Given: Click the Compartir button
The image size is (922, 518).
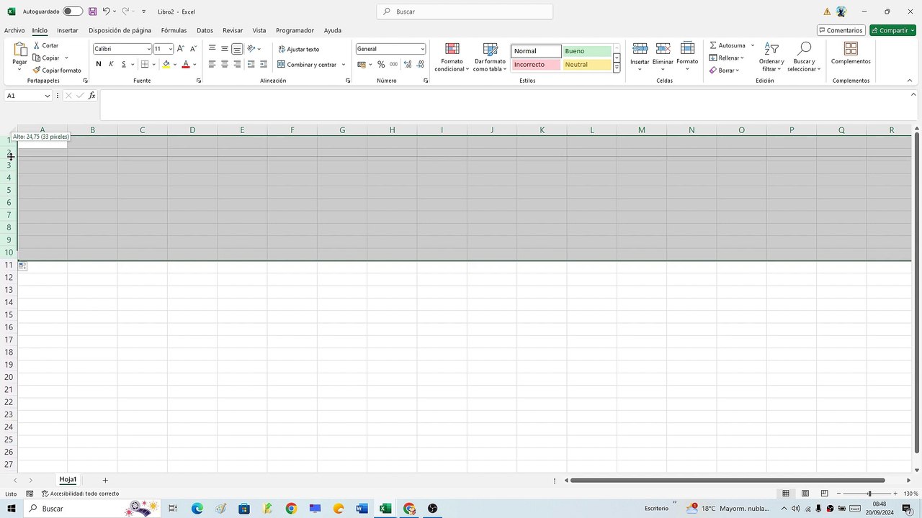Looking at the screenshot, I should [892, 30].
